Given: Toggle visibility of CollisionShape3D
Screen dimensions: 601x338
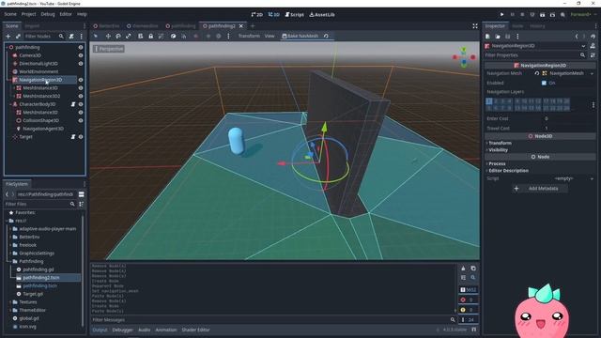Looking at the screenshot, I should tap(81, 120).
